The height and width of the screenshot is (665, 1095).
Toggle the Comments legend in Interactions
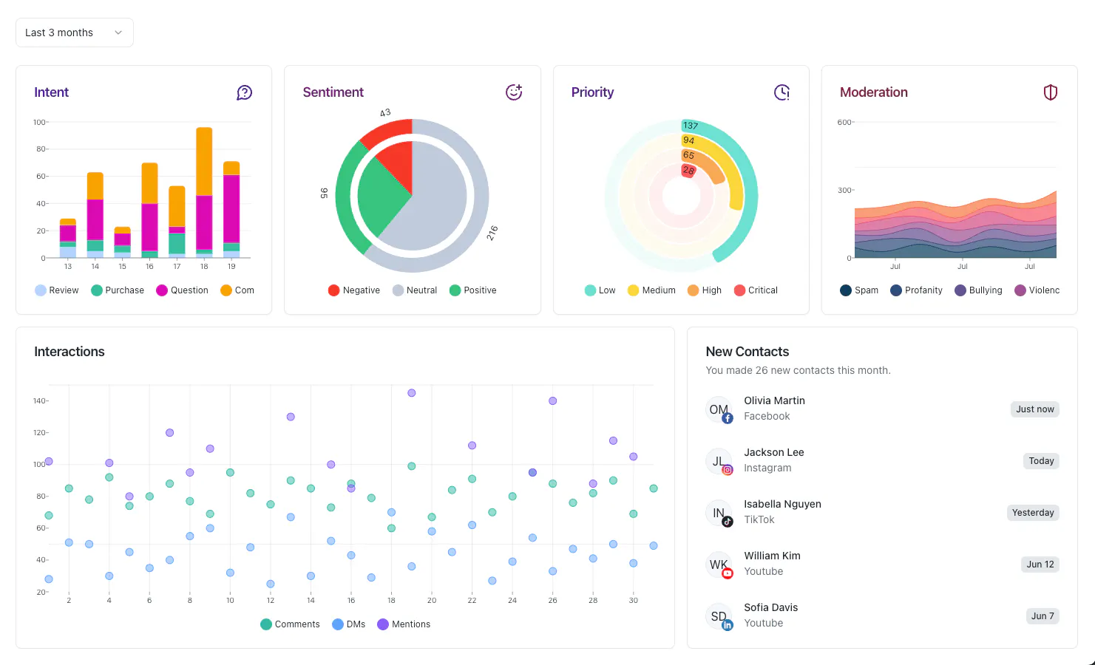(x=290, y=624)
